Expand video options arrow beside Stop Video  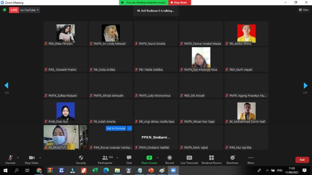click(40, 158)
